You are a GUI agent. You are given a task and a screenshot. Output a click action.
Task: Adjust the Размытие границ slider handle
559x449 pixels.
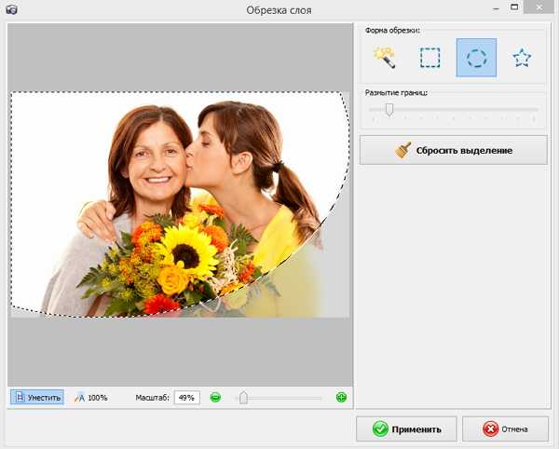pos(389,110)
